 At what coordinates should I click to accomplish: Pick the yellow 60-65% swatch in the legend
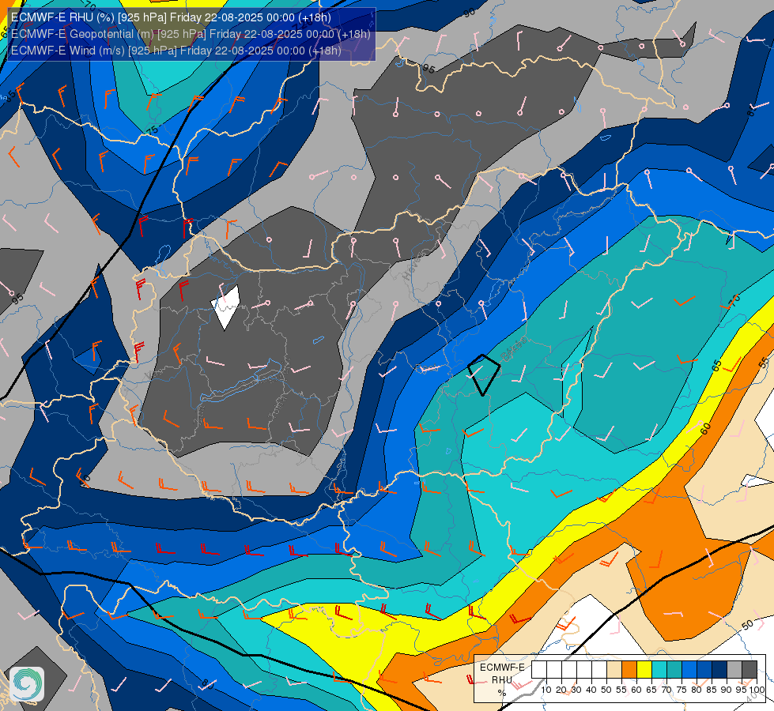pyautogui.click(x=644, y=669)
